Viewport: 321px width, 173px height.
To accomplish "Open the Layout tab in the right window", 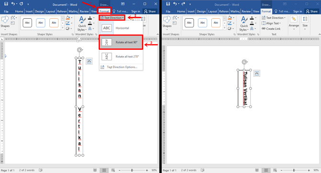I will pyautogui.click(x=212, y=11).
